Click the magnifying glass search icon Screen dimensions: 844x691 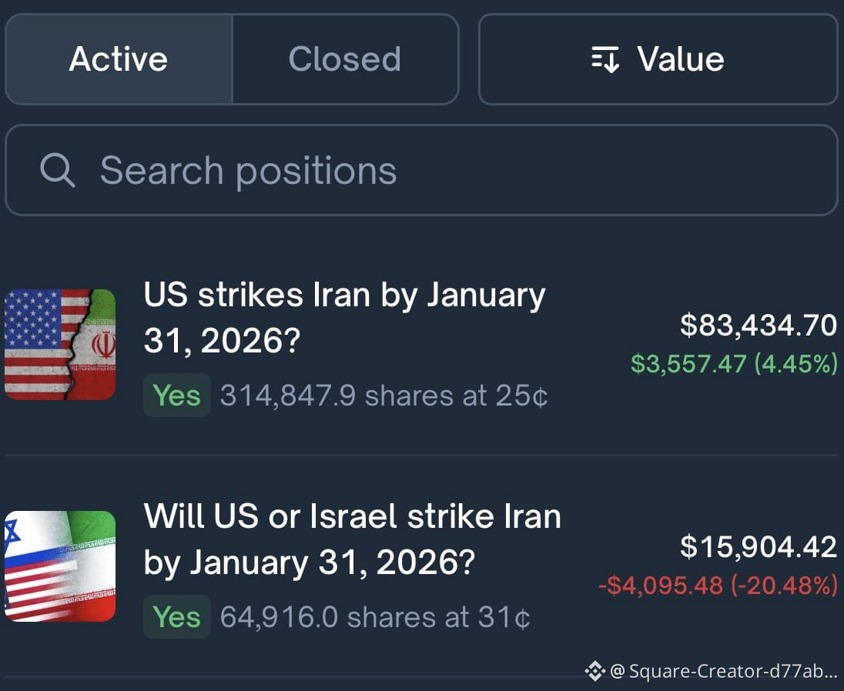(x=57, y=171)
